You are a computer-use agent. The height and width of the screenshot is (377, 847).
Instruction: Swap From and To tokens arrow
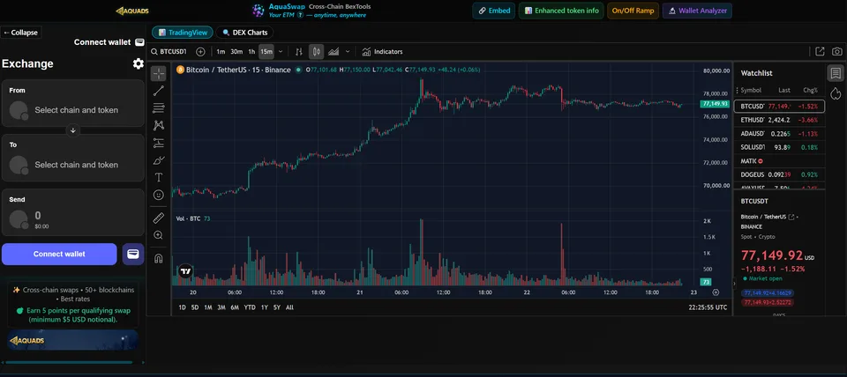[73, 130]
